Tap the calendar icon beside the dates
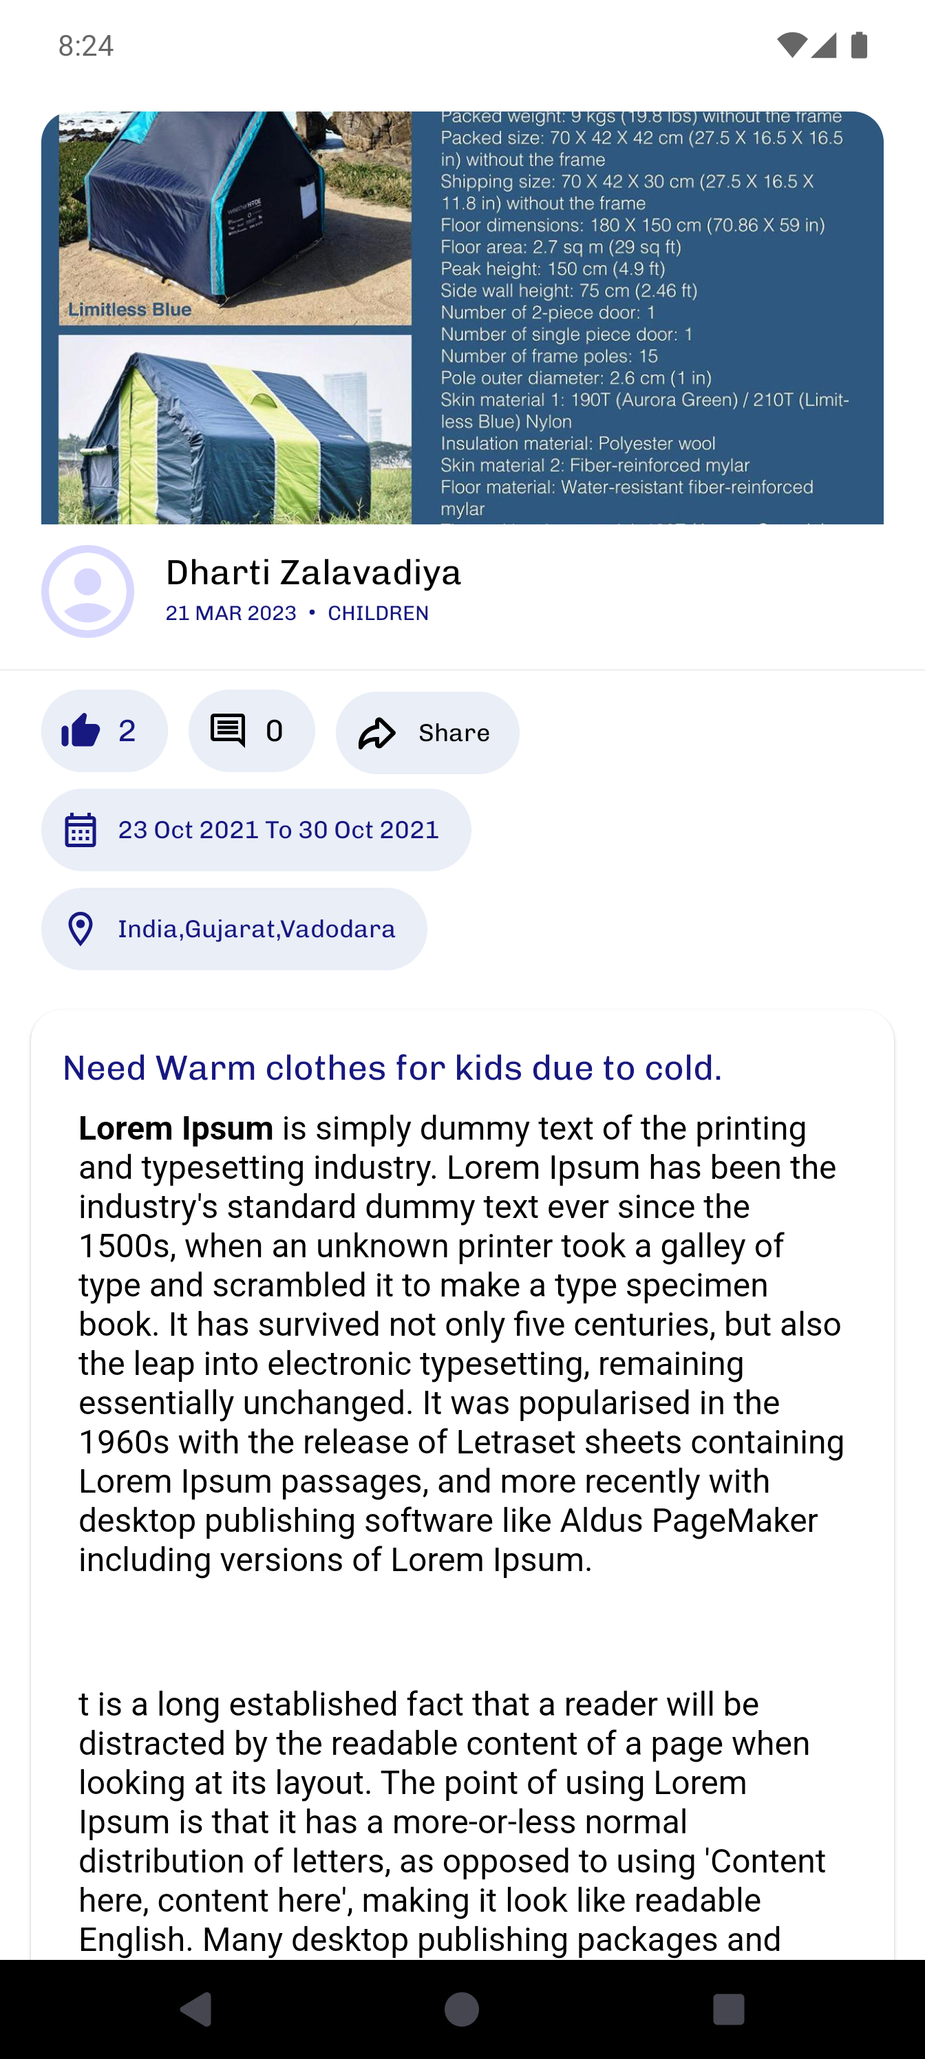This screenshot has width=925, height=2059. [81, 830]
